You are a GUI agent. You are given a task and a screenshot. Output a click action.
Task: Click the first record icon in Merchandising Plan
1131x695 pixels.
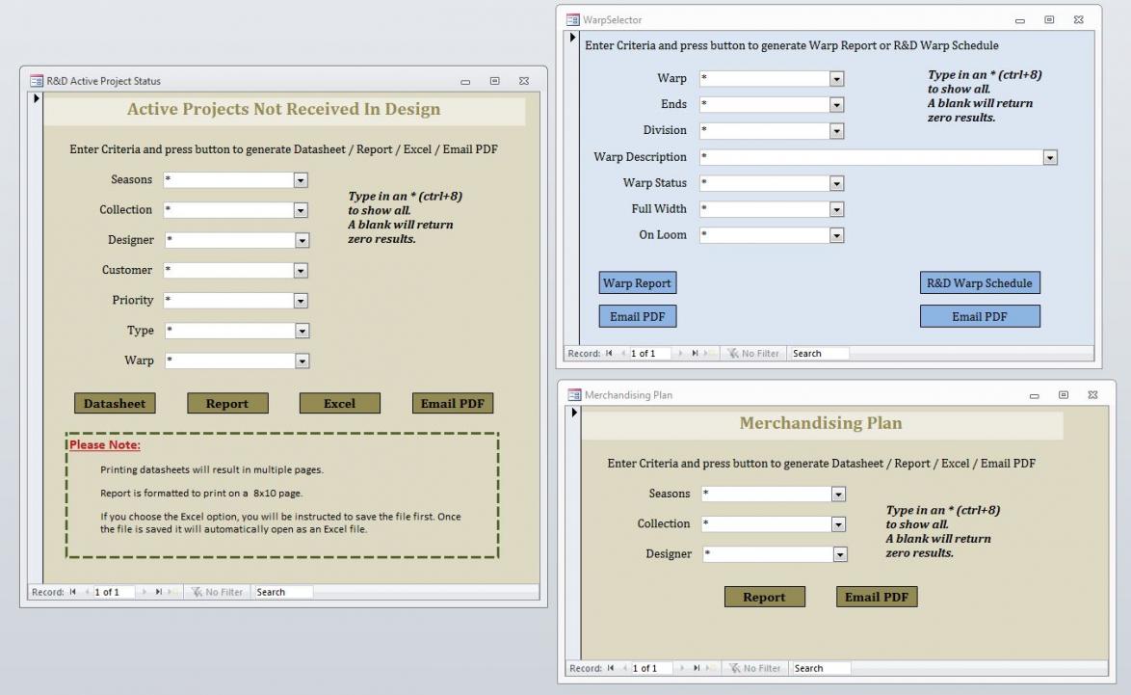click(610, 668)
